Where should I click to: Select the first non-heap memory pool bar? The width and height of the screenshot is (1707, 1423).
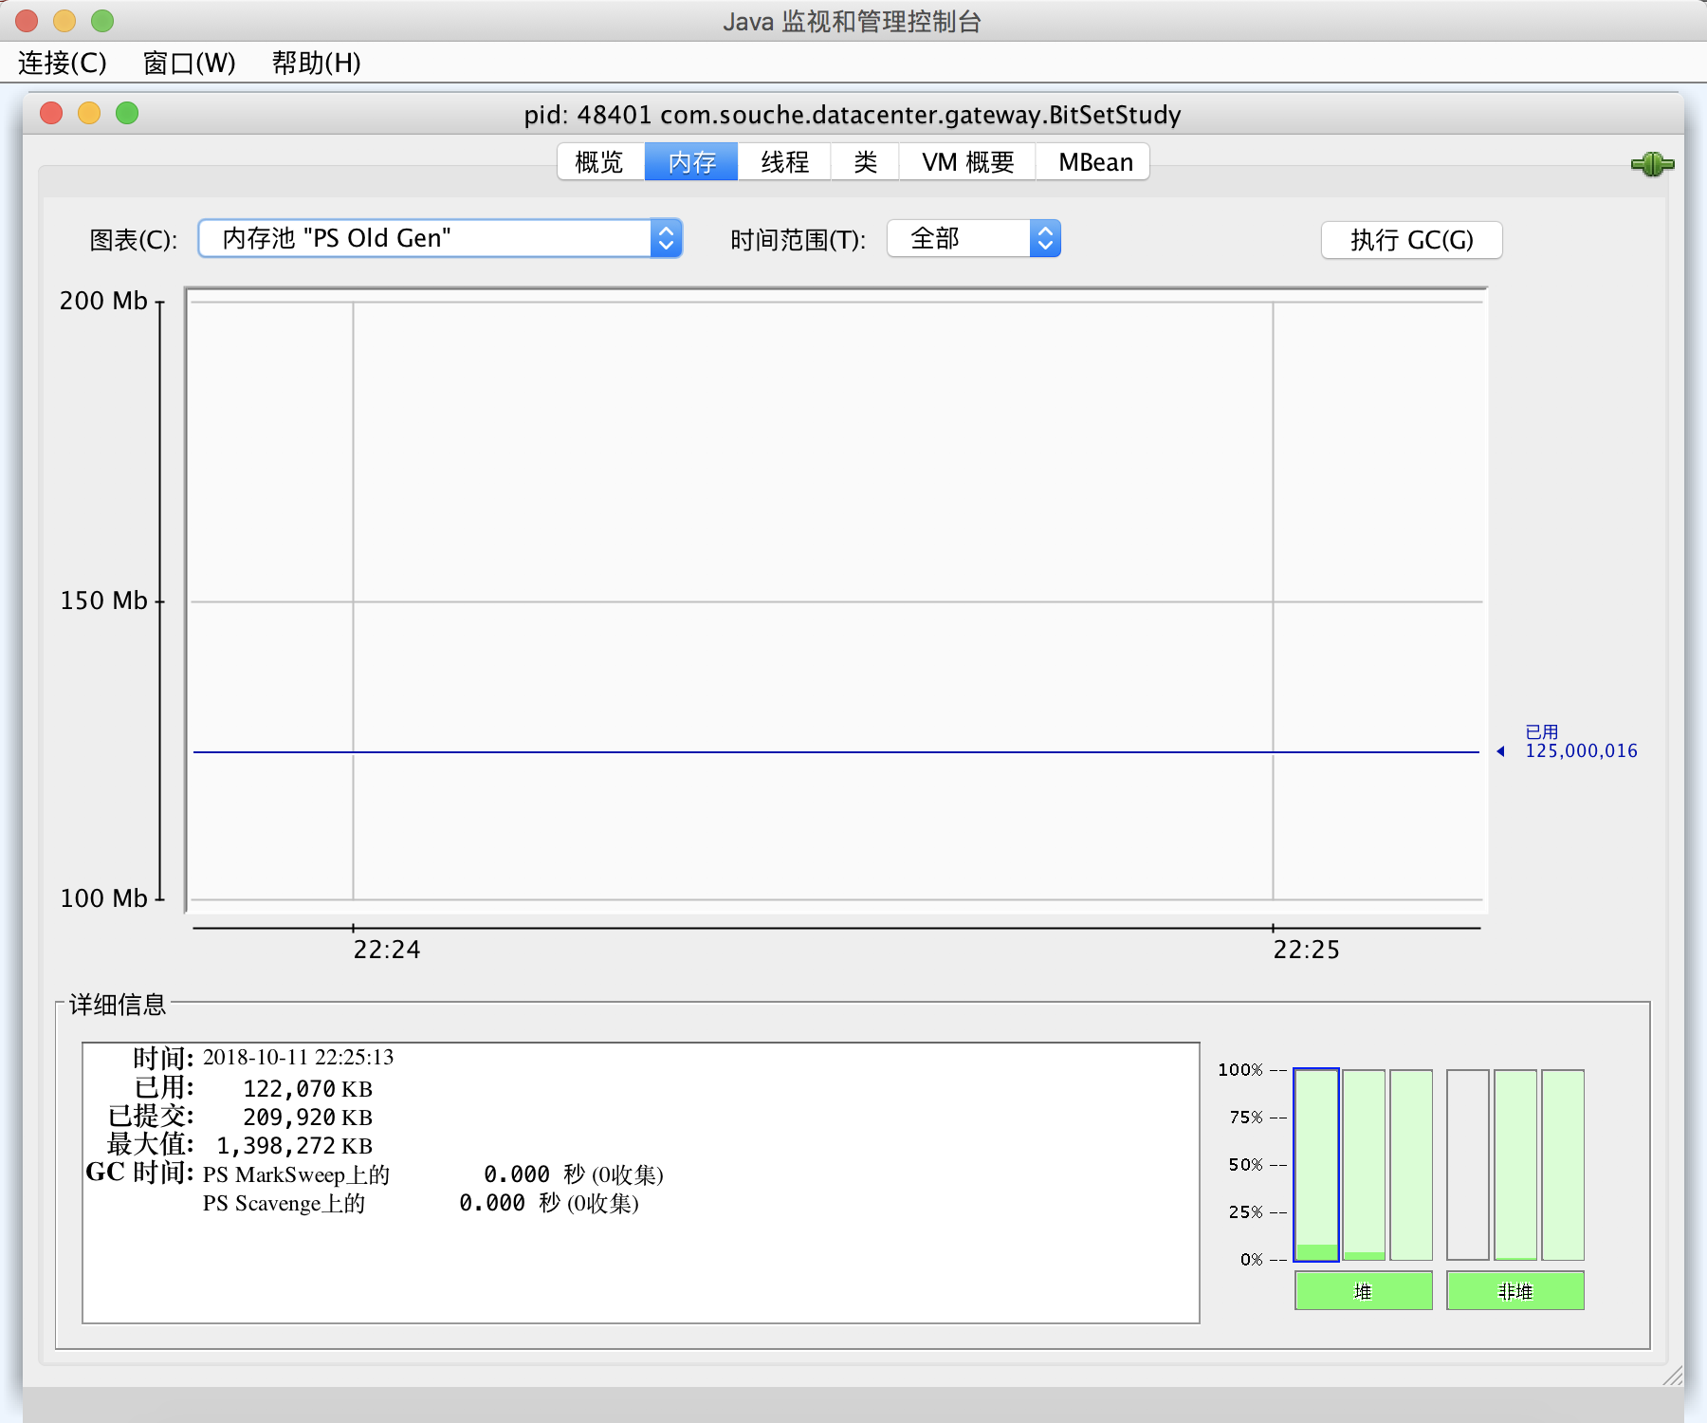[x=1467, y=1165]
